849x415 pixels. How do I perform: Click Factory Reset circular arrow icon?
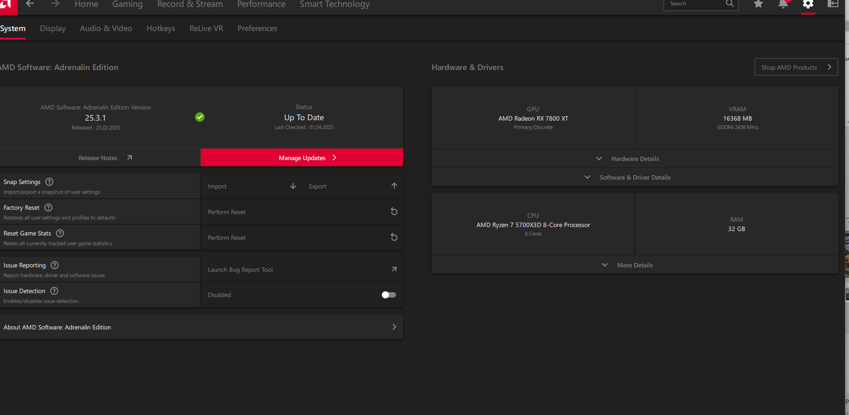[394, 211]
